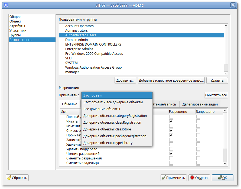
Task: Click the broom icon on the Сбросить button
Action: [9, 178]
